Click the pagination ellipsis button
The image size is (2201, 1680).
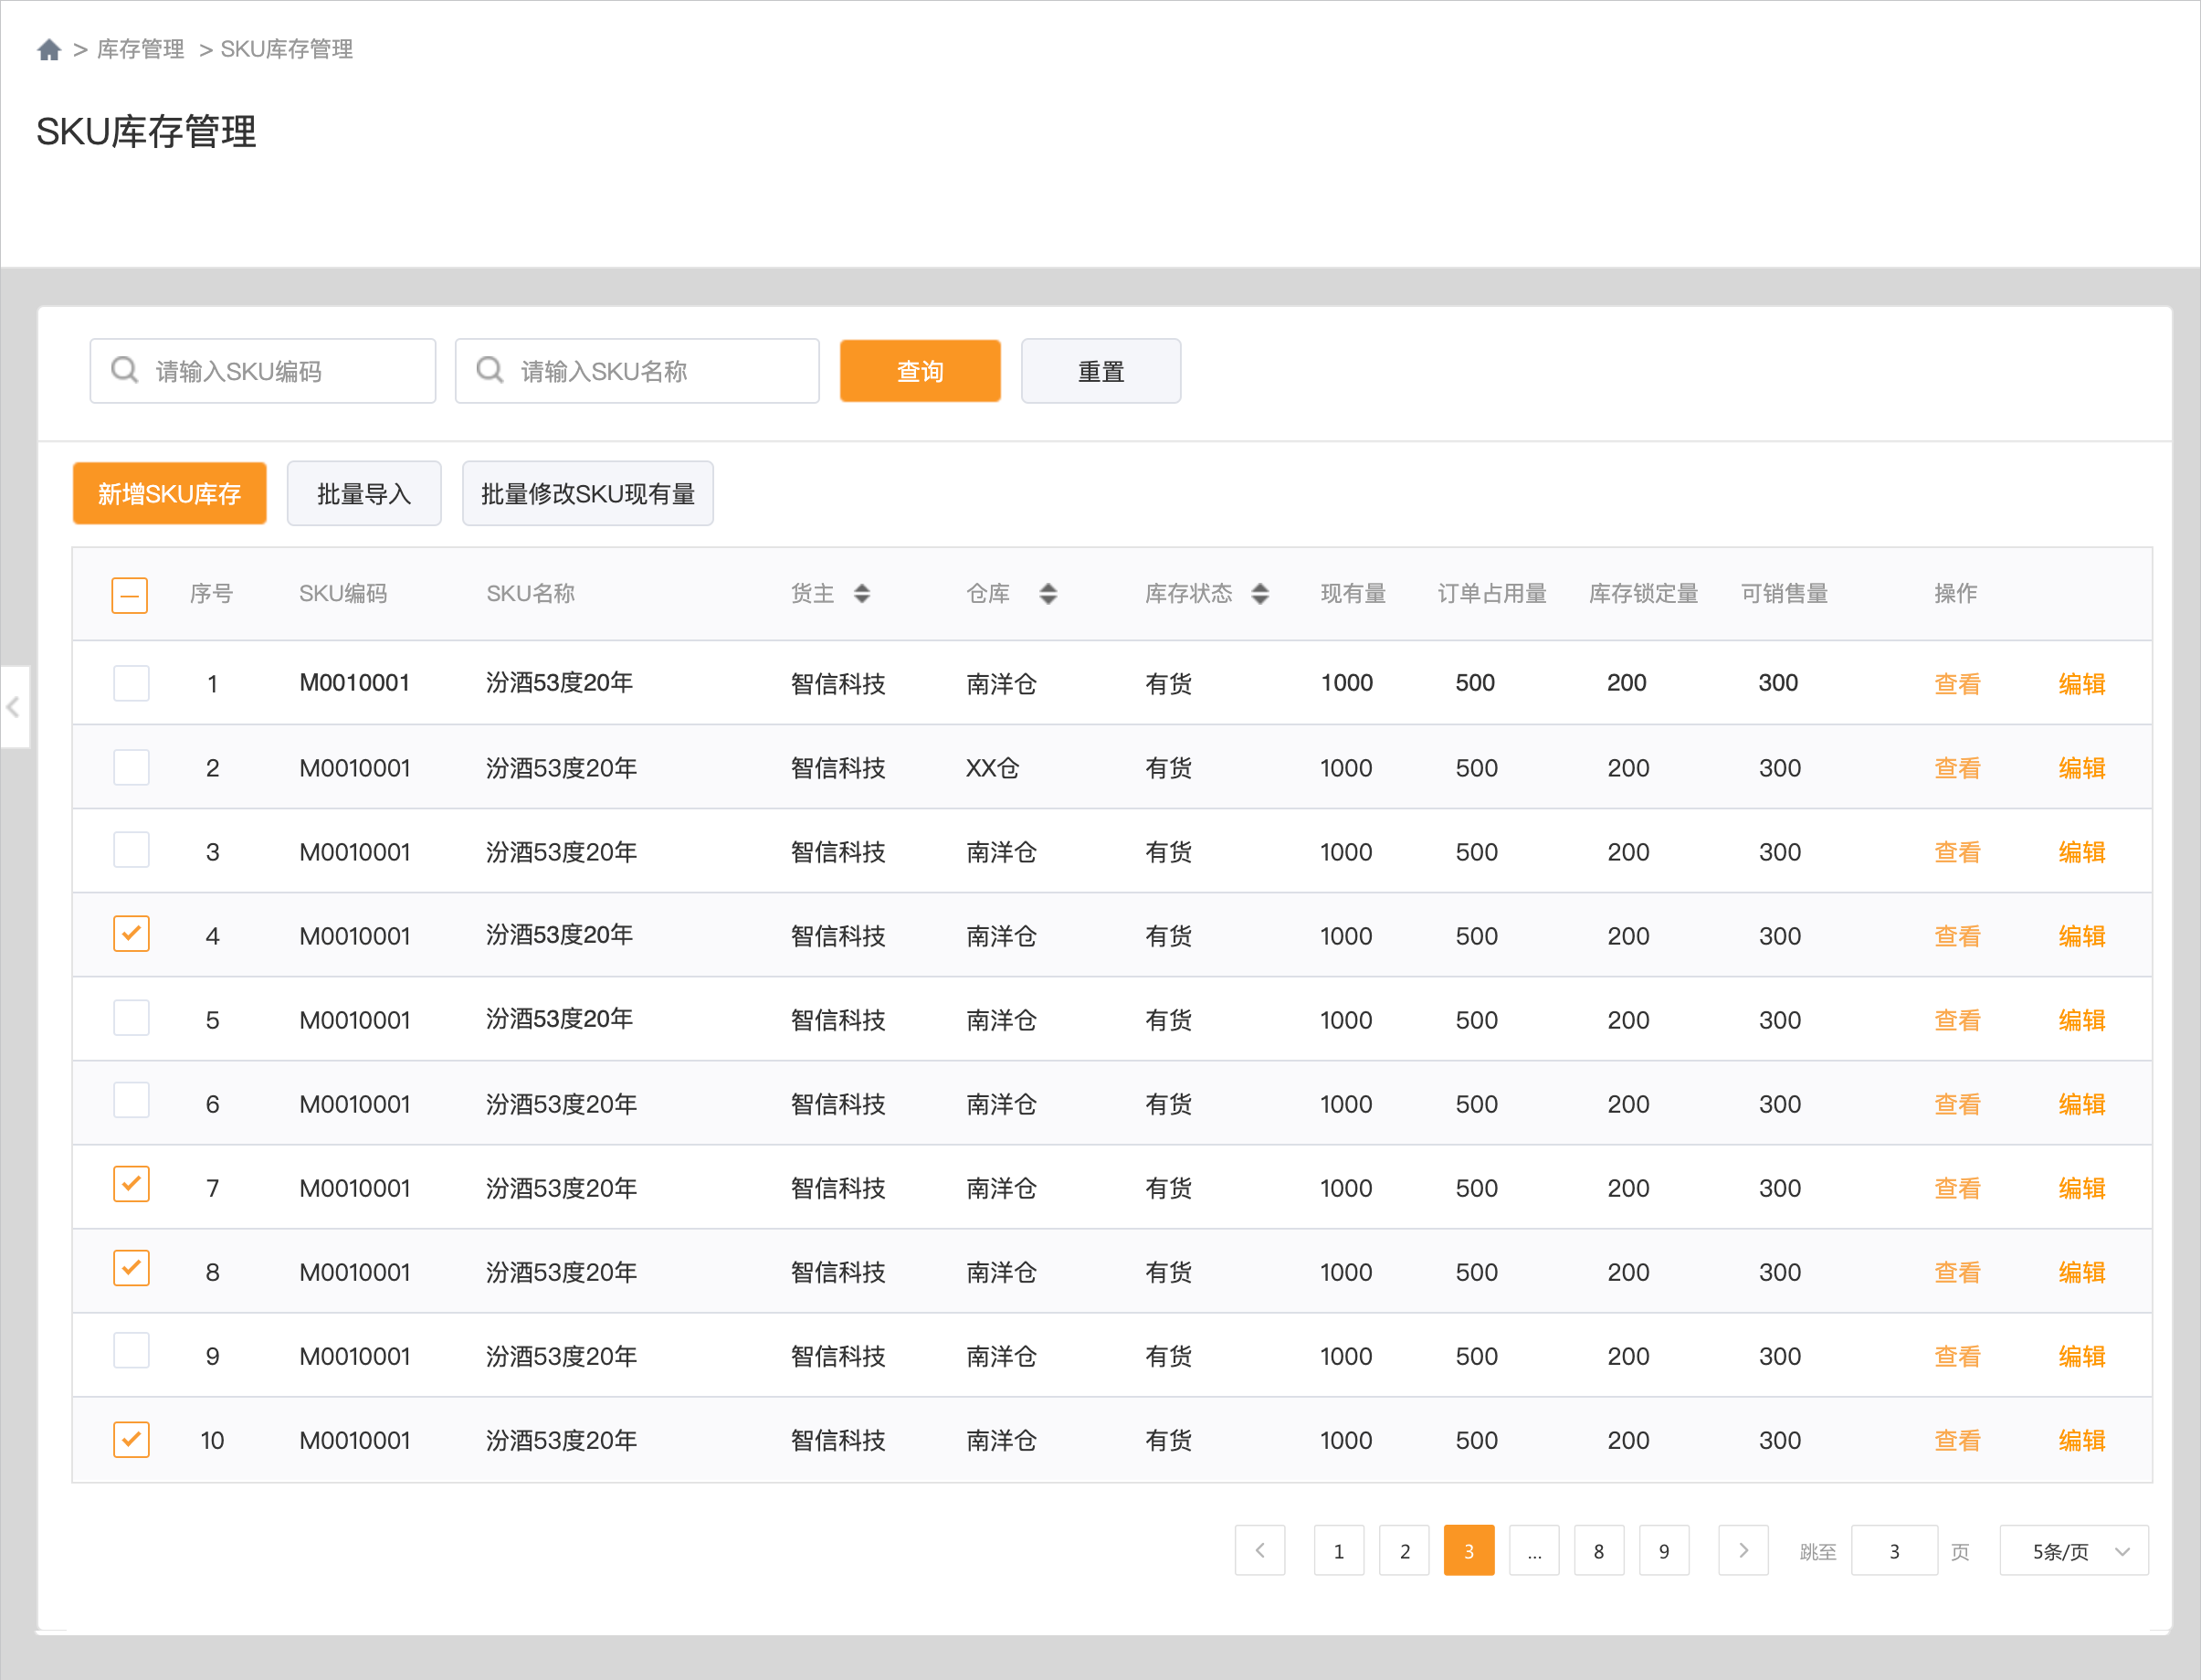pyautogui.click(x=1534, y=1550)
